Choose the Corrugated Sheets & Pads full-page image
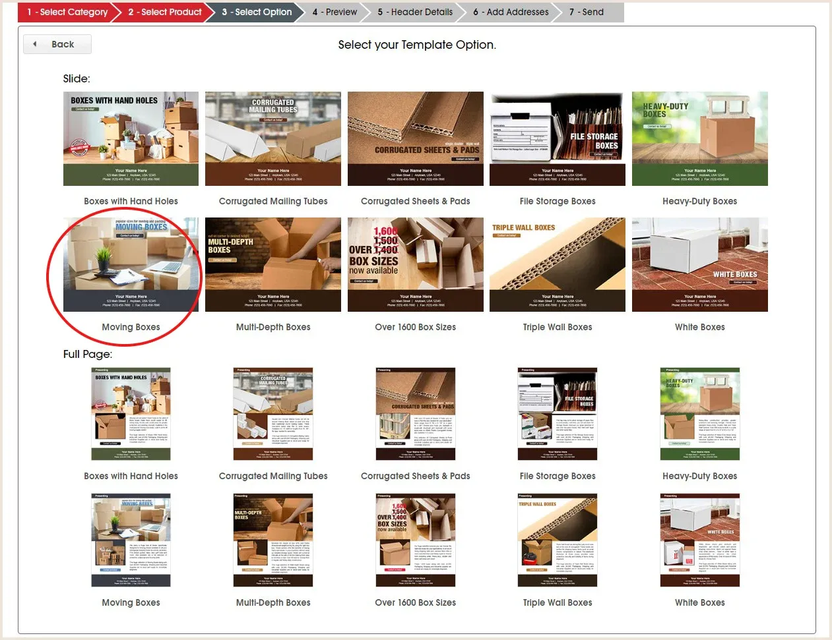This screenshot has height=640, width=832. [x=416, y=414]
